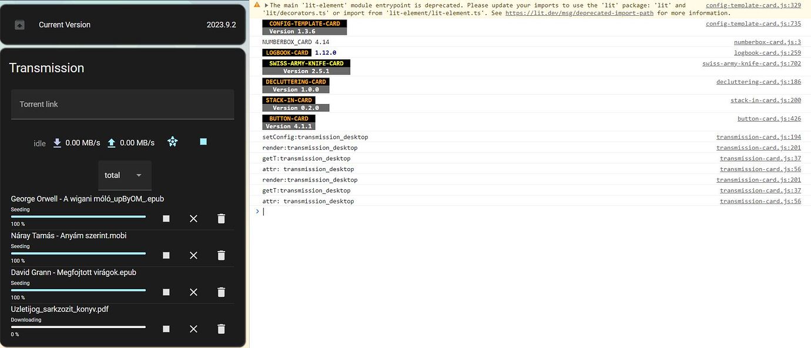The width and height of the screenshot is (811, 348).
Task: Stop the David Grann epub torrent
Action: point(166,292)
